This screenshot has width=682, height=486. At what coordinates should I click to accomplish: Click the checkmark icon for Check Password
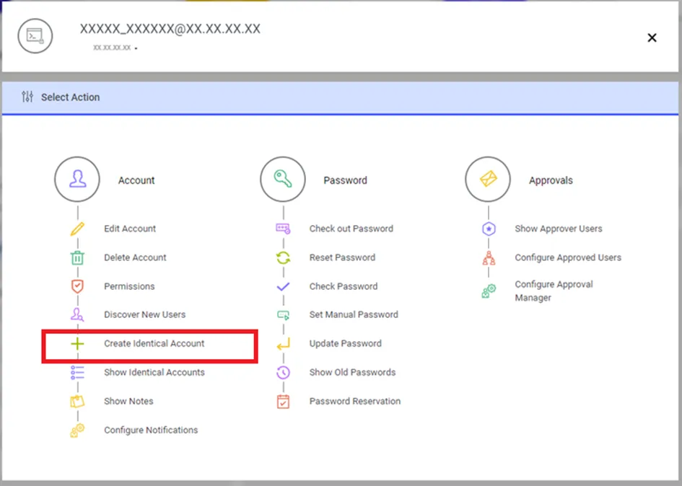coord(283,286)
